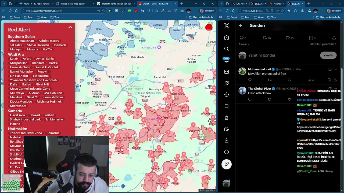Screen dimensions: 344x193
Task: Open the Sosyal bookmarks folder in the left browser
Action: (x=15, y=17)
